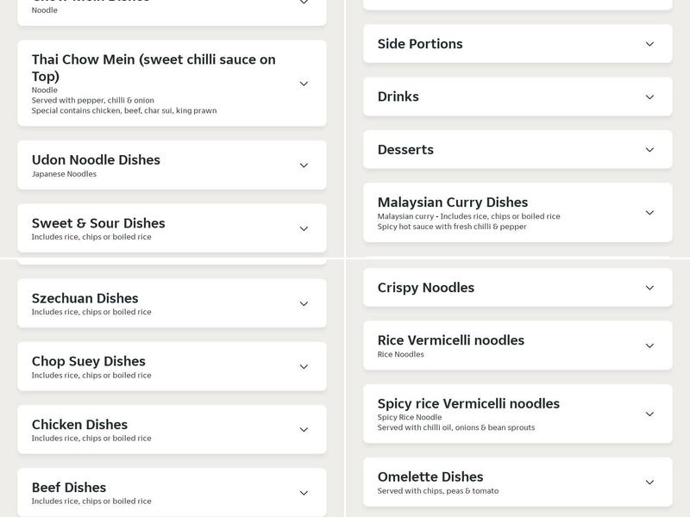Click the Omelette Dishes chevron
The image size is (690, 517).
[x=649, y=483]
